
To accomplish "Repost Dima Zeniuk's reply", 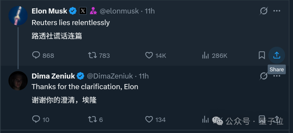I will click(x=93, y=119).
